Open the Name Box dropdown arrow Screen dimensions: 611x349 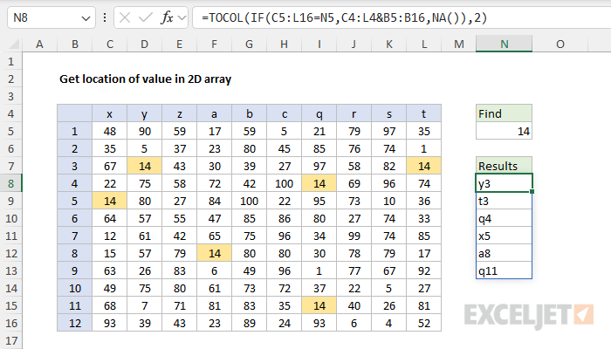pos(86,18)
